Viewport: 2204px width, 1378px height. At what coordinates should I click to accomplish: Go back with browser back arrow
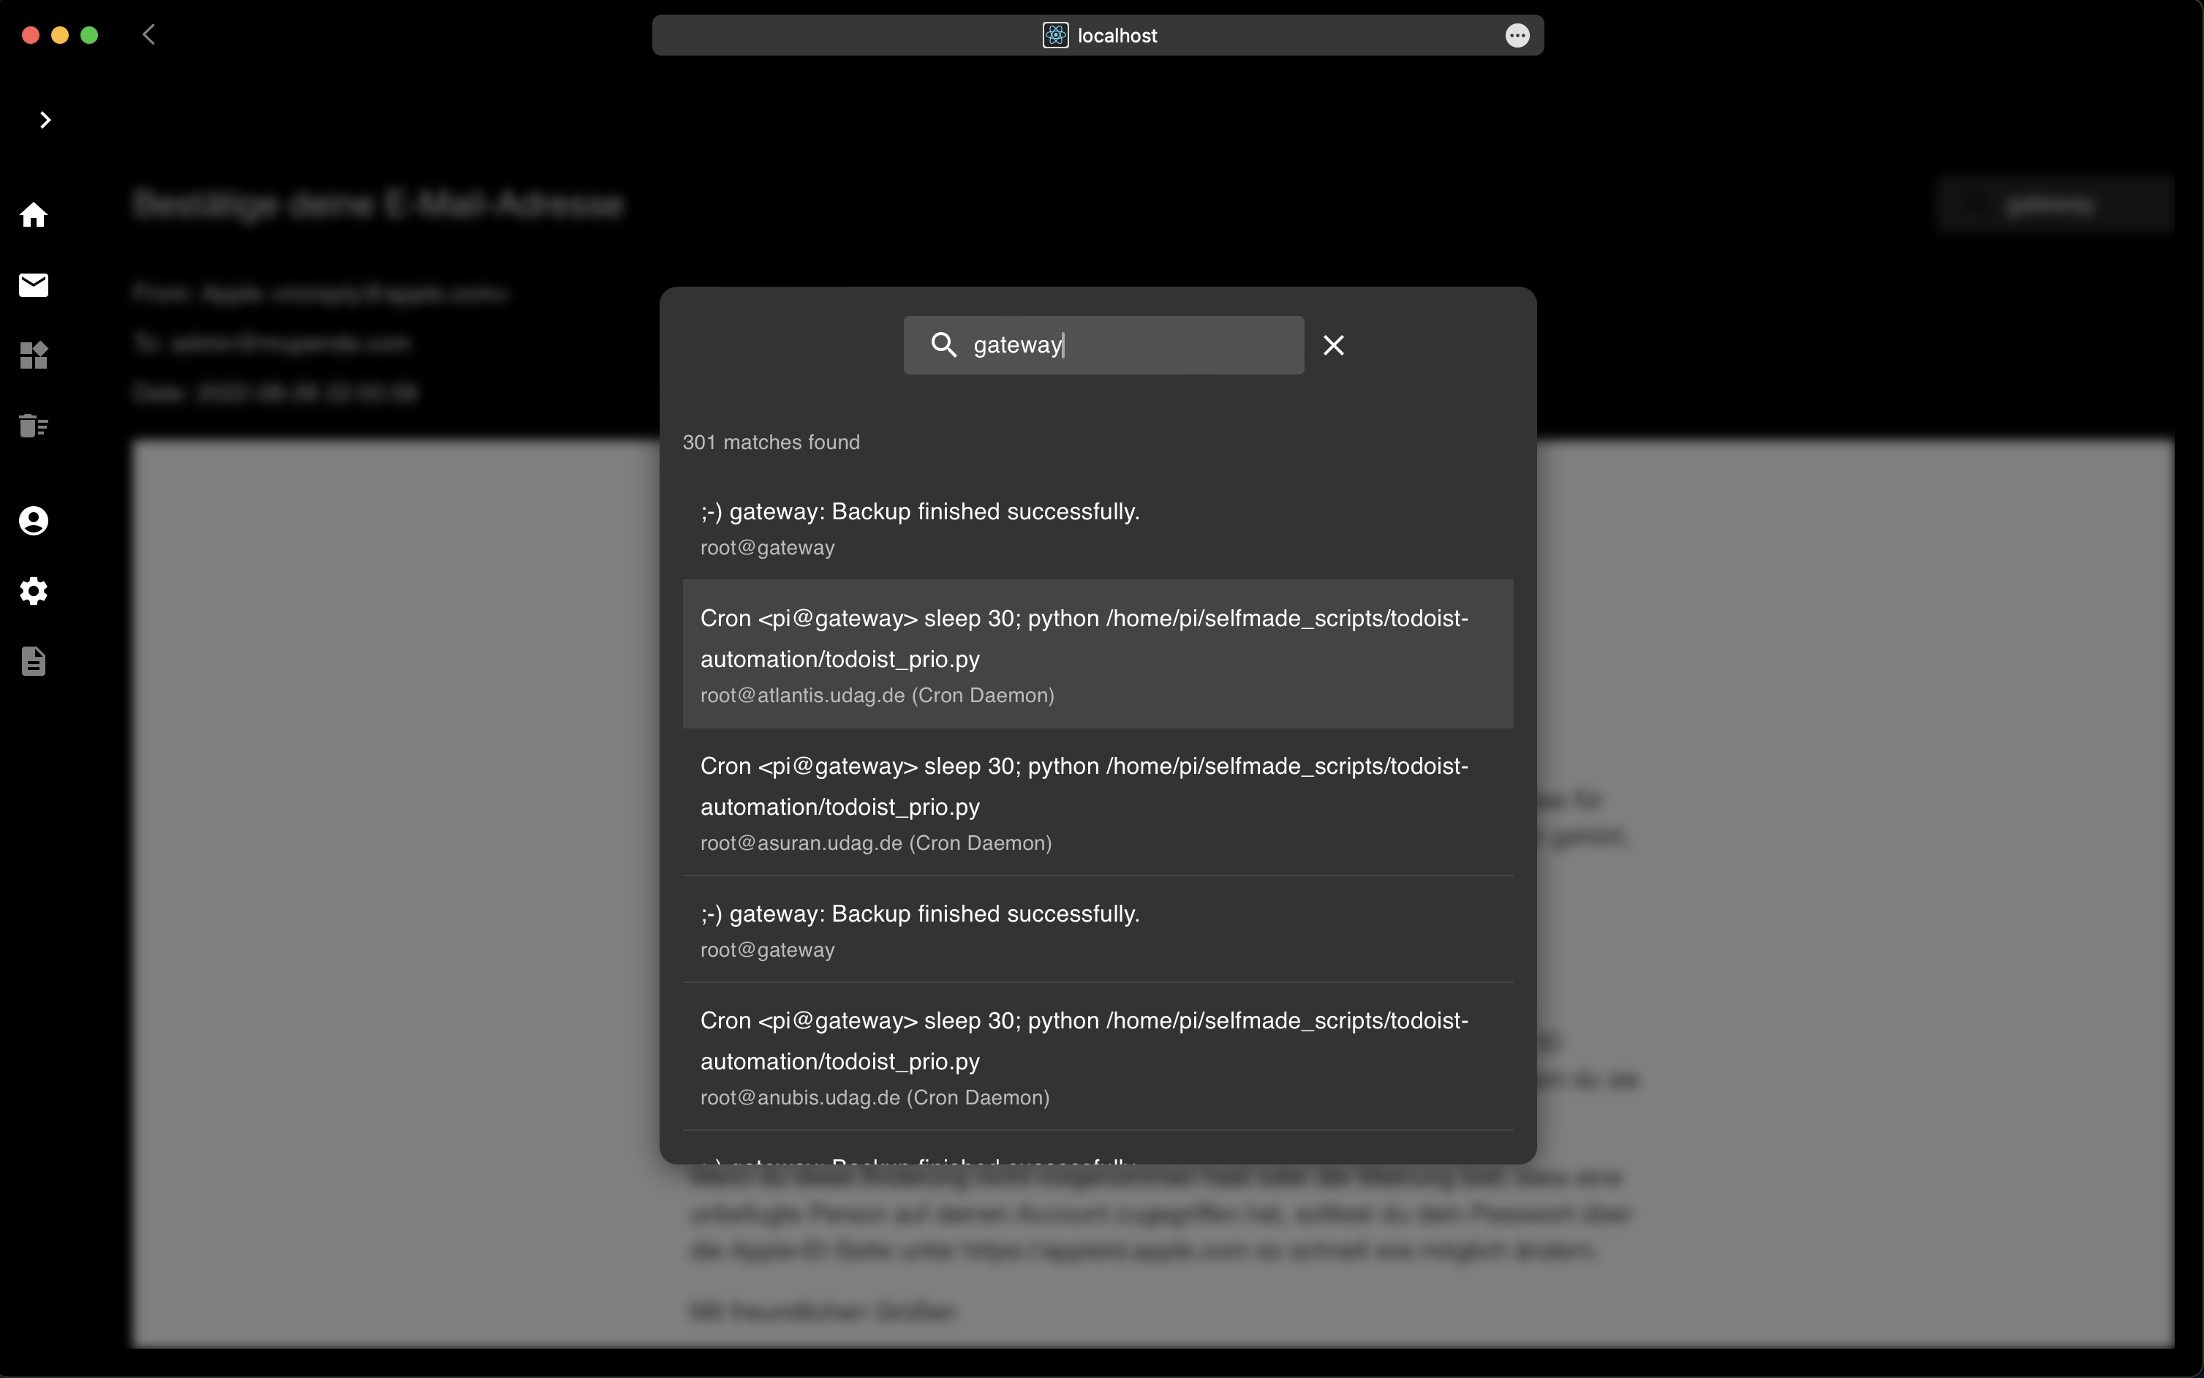[x=148, y=34]
